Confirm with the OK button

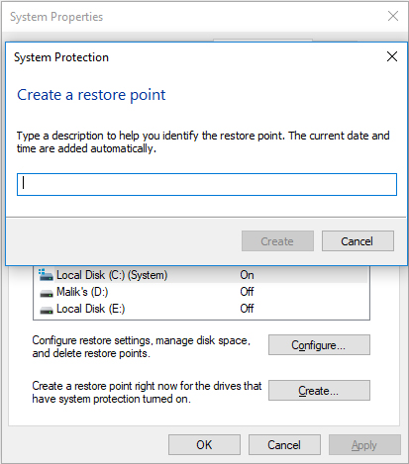[x=204, y=445]
